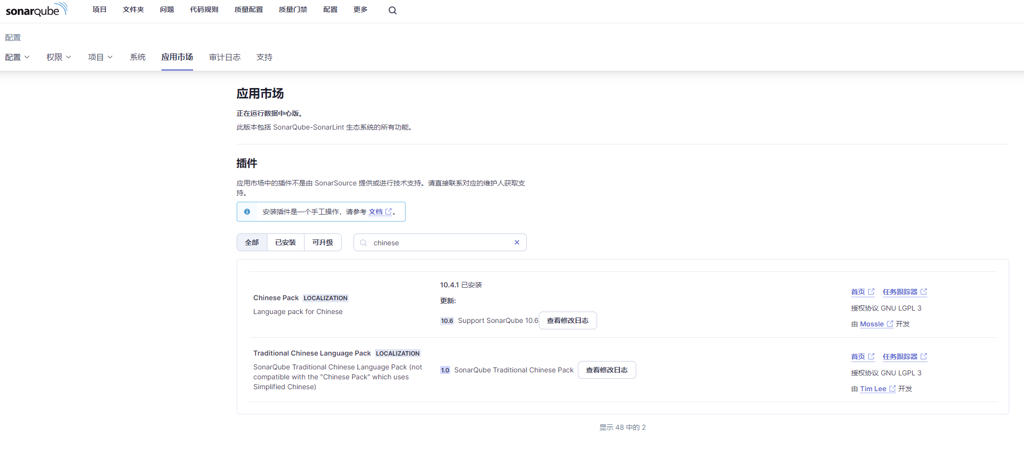Click the 10.4.1 已安装 status text
This screenshot has width=1024, height=453.
click(x=461, y=285)
